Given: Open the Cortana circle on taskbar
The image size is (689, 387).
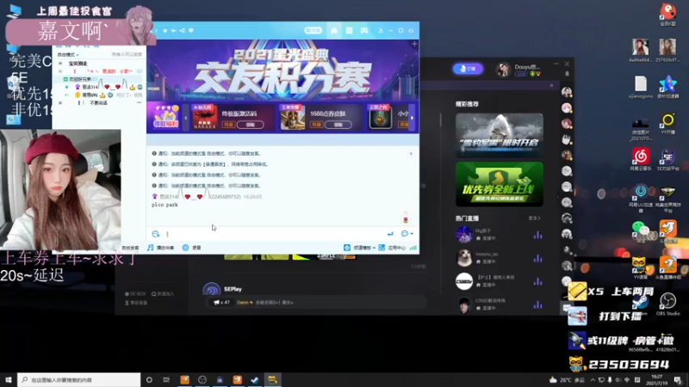Looking at the screenshot, I should pyautogui.click(x=149, y=379).
